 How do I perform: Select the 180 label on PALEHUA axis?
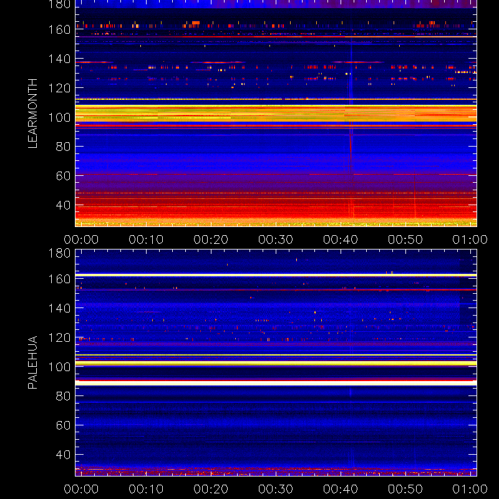(59, 253)
